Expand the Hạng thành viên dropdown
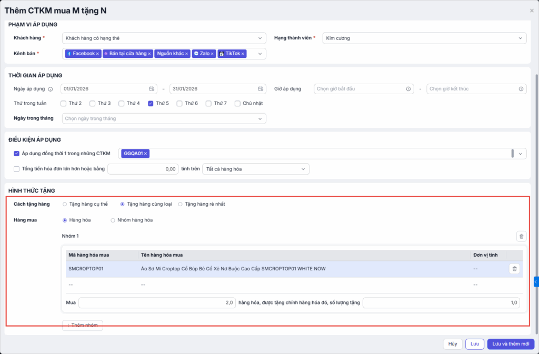Screen dimensions: 539x354 tap(424, 38)
